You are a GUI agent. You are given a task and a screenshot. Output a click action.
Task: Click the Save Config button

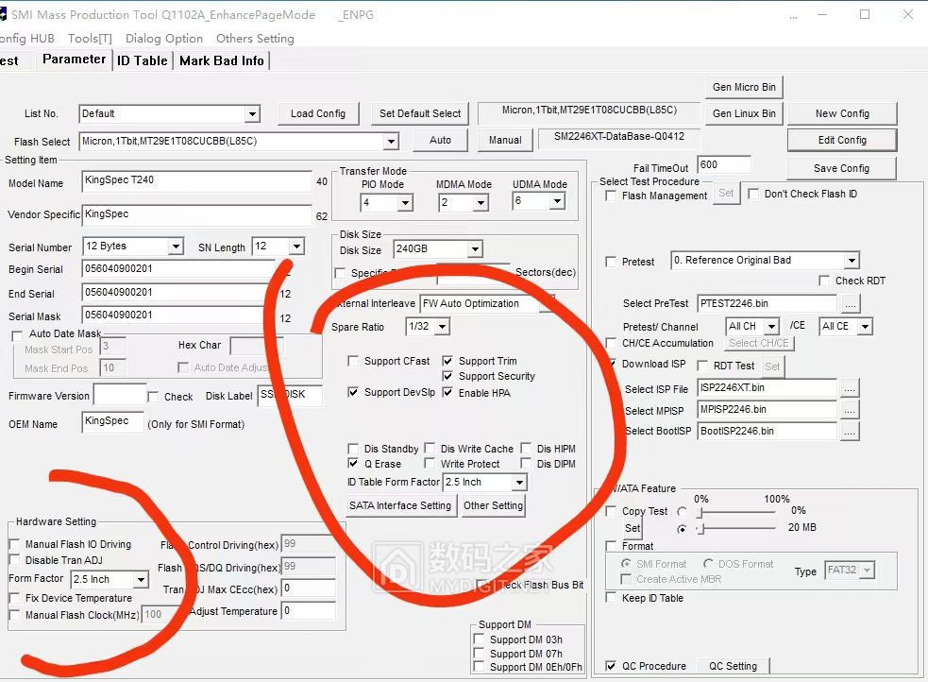coord(841,168)
